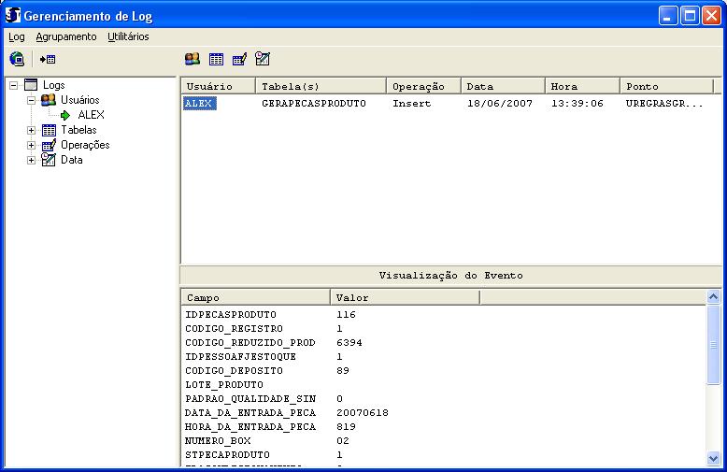Screen dimensions: 727x472
Task: Select the ALEX user in the tree
Action: tap(91, 115)
